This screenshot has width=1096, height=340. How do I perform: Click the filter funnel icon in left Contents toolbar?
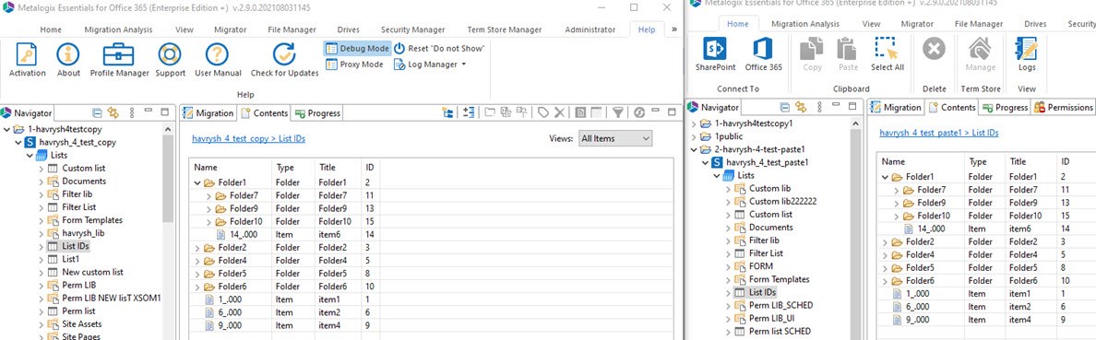click(x=618, y=112)
